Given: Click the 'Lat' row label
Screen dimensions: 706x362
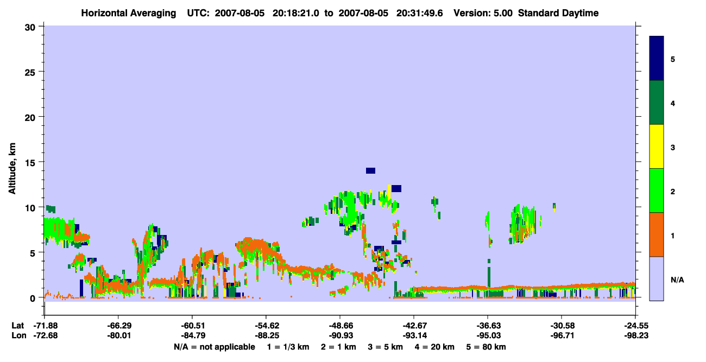Looking at the screenshot, I should (x=17, y=326).
